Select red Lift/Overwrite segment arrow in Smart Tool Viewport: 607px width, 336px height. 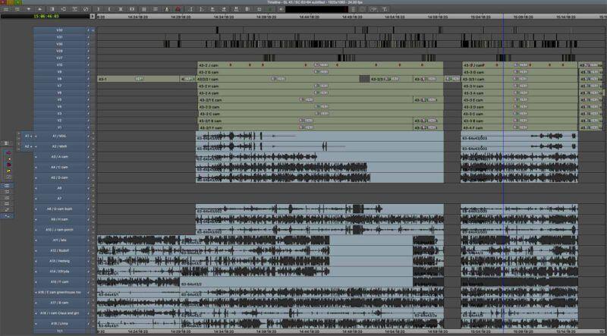[9, 153]
